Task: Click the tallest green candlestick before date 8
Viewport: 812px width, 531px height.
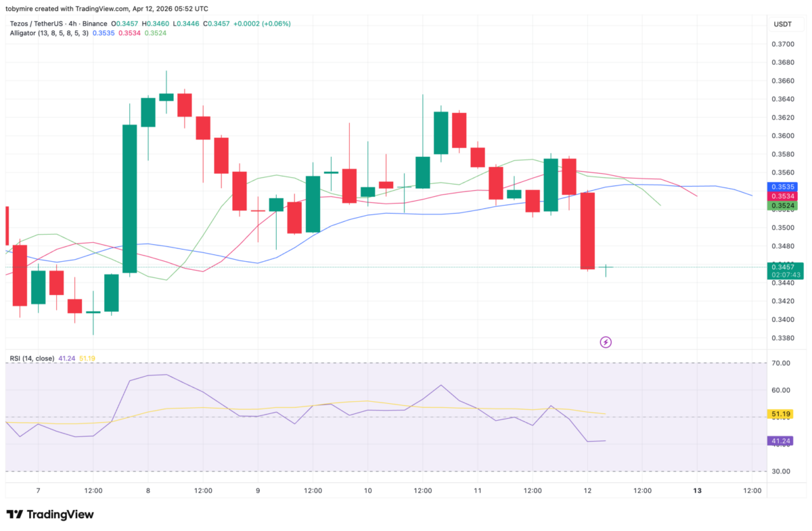Action: point(129,199)
